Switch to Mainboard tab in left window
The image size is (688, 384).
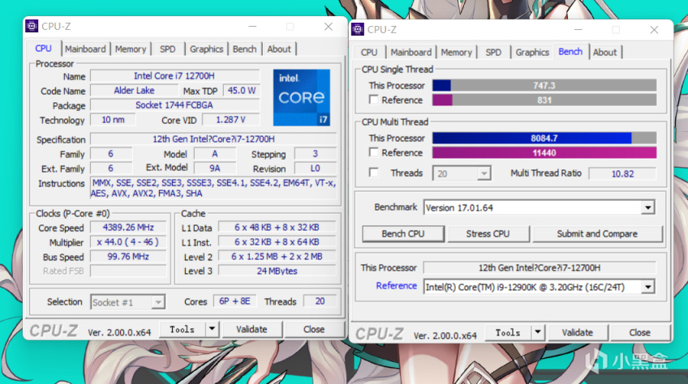click(x=85, y=49)
